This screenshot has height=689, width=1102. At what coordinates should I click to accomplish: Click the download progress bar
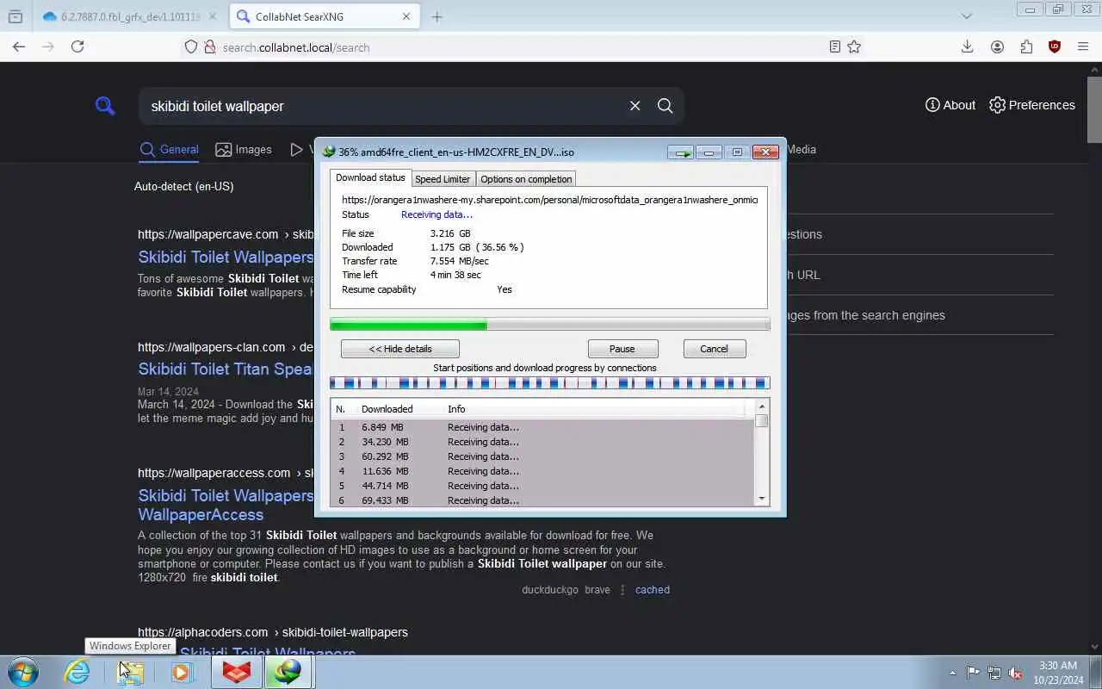coord(549,325)
